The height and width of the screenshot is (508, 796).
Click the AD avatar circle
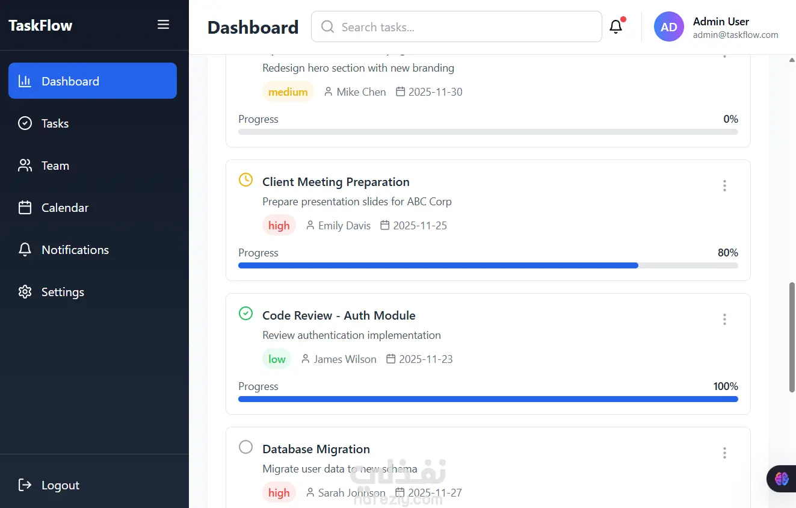669,27
